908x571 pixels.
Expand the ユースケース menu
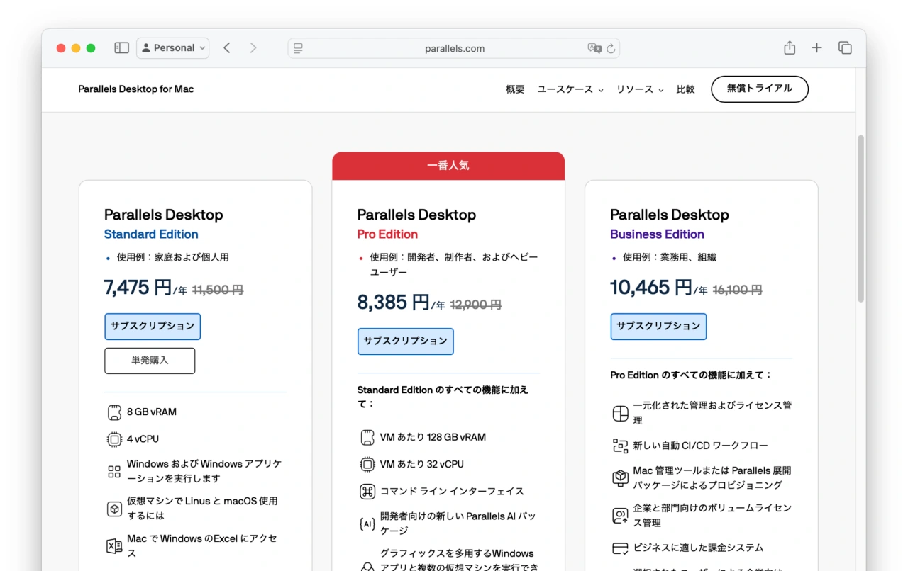[x=570, y=90]
